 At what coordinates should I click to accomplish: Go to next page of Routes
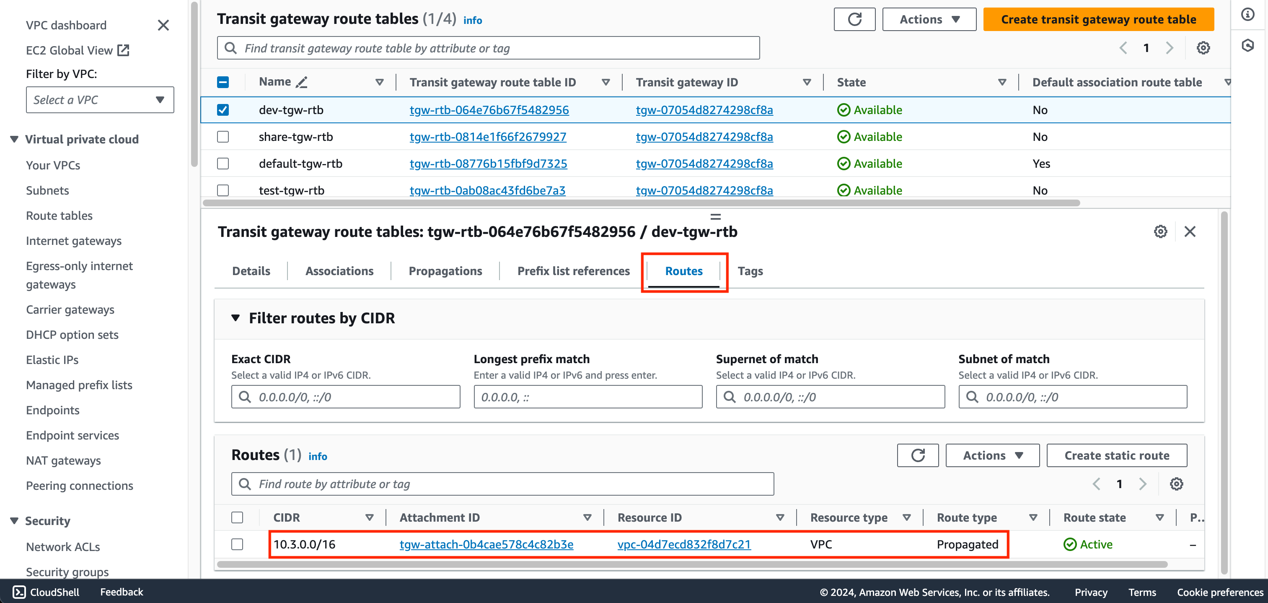click(x=1142, y=484)
